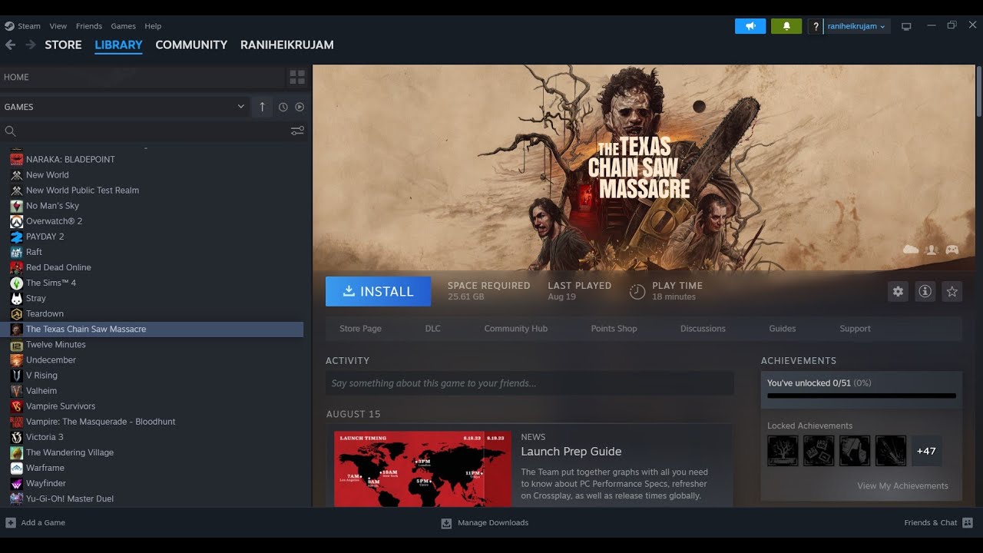983x553 pixels.
Task: Open the Help menu
Action: (x=153, y=26)
